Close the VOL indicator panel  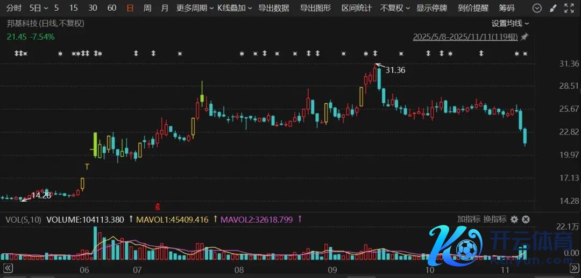coord(526,219)
